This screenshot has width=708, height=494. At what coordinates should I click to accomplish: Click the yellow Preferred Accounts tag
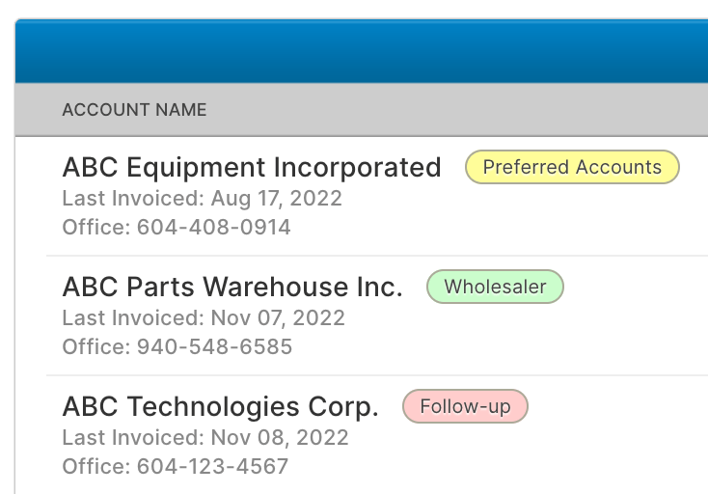[x=572, y=168]
